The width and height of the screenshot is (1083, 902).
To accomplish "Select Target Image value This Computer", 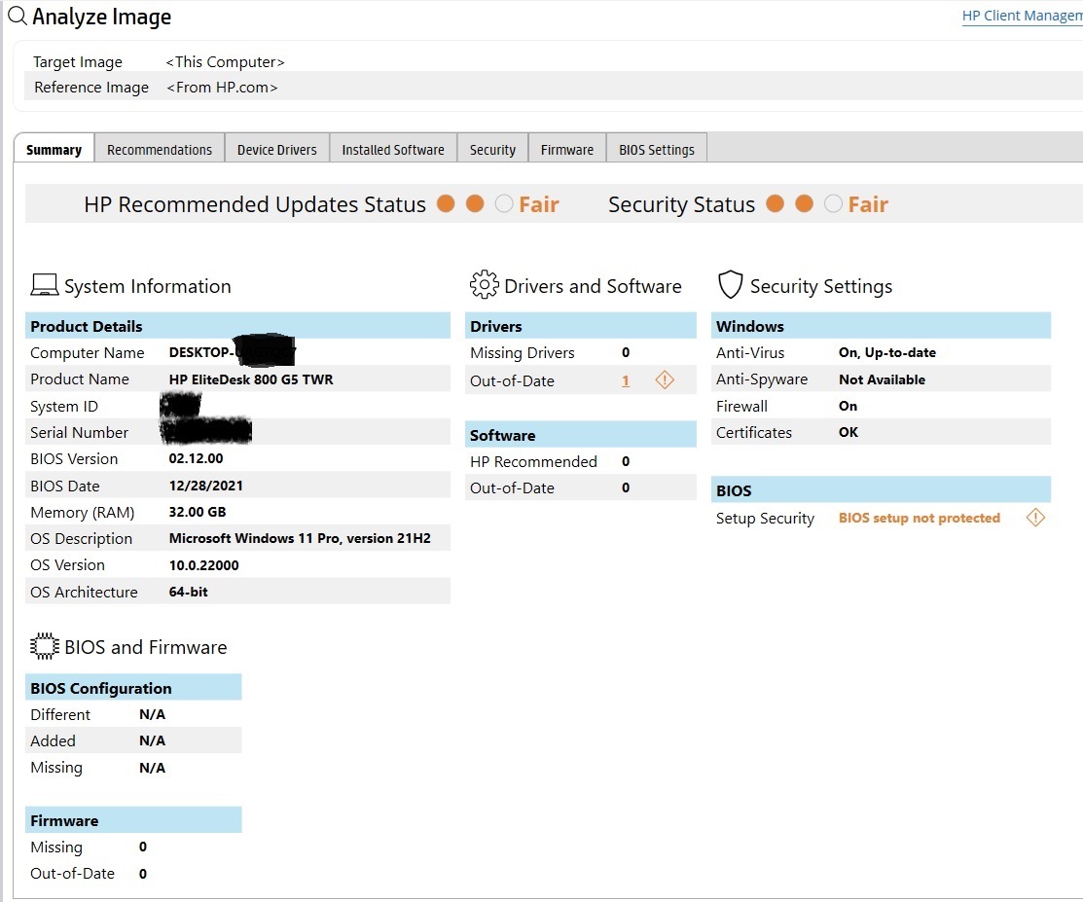I will click(x=225, y=61).
